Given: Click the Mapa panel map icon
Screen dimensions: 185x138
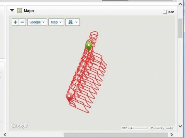Looking at the screenshot, I should tap(19, 10).
